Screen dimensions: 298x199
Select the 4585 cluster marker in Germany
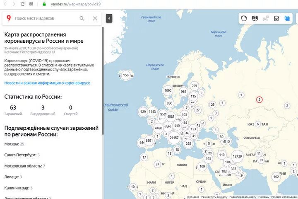pos(171,116)
